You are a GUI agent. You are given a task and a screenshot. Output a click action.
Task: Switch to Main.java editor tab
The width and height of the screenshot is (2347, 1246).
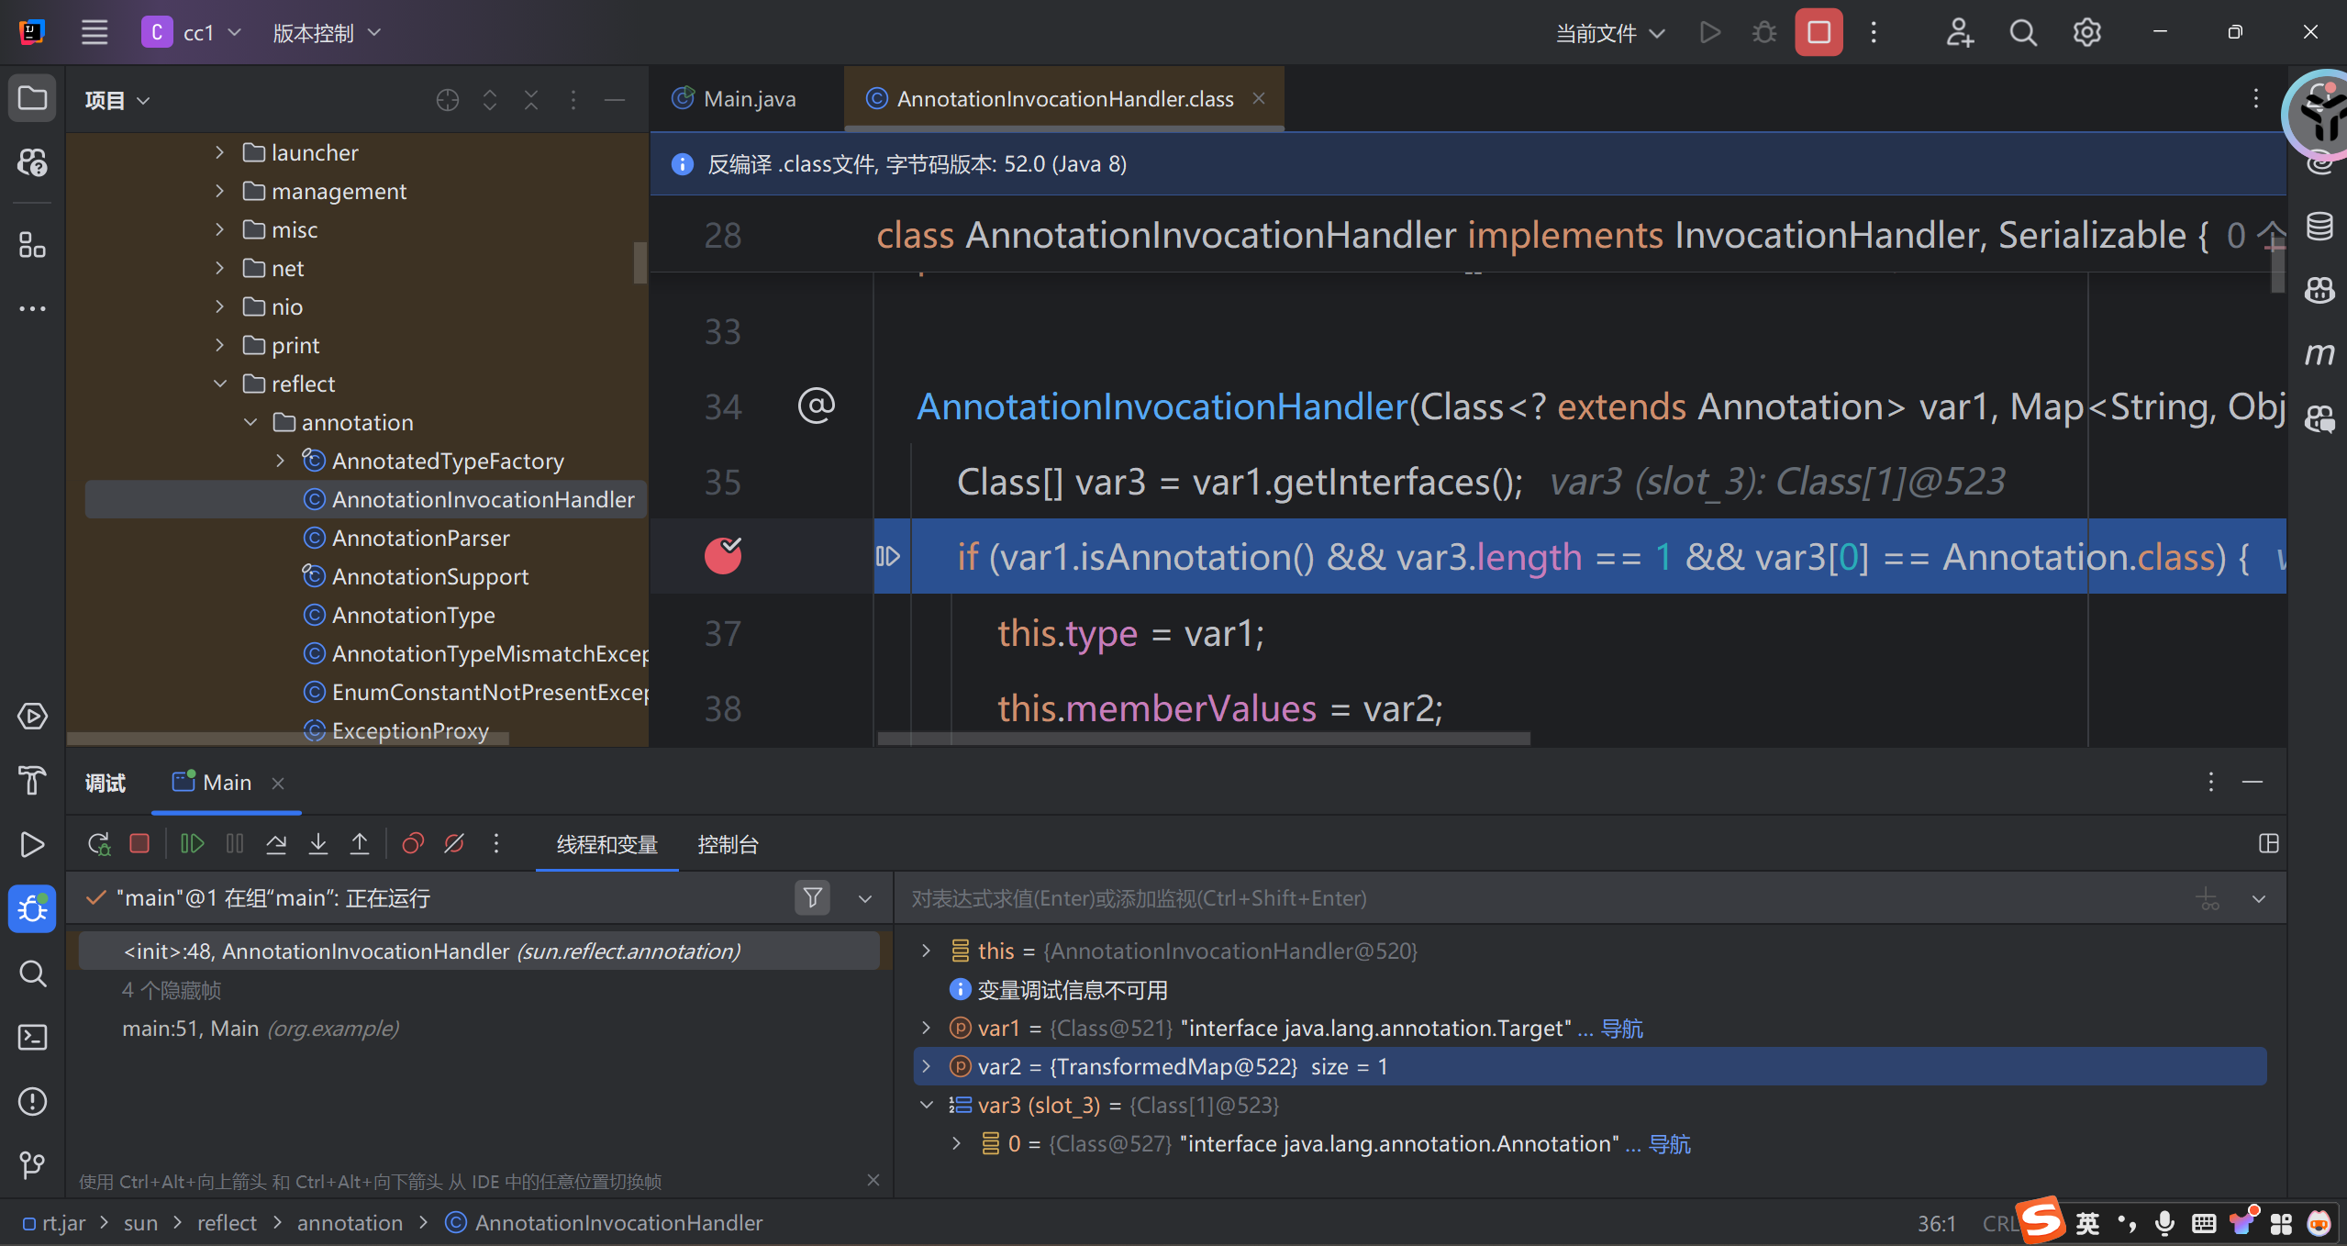pos(734,99)
